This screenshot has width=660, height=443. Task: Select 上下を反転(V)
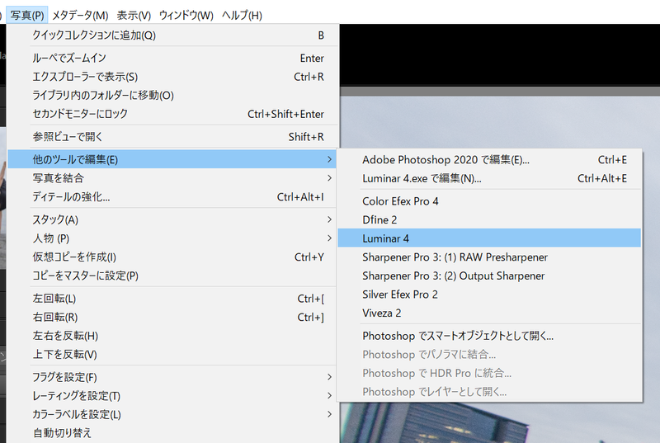pos(172,354)
